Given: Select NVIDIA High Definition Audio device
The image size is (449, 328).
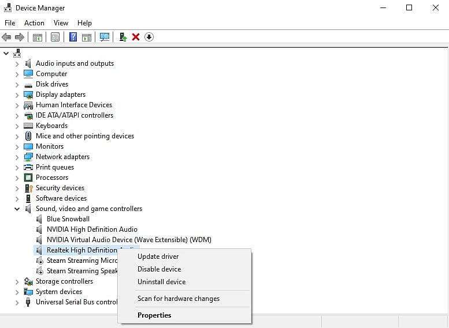Looking at the screenshot, I should (92, 229).
